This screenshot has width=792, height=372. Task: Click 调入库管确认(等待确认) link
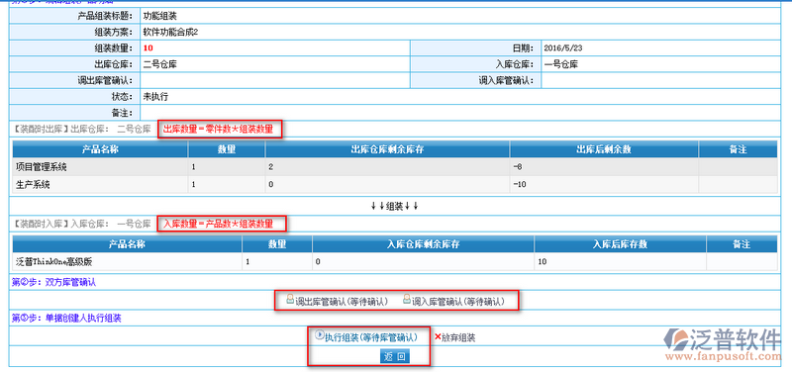point(458,302)
